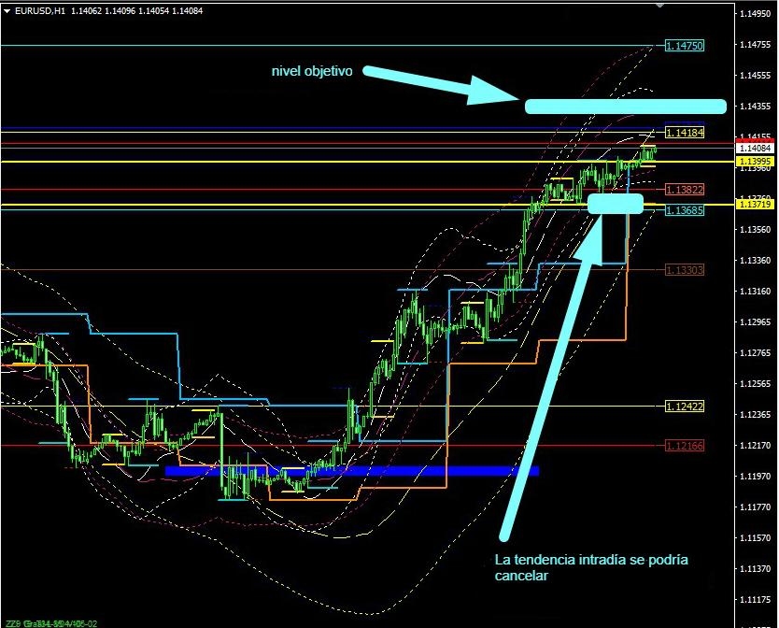
Task: Click the EURUSD,H1 chart title
Action: pos(40,10)
